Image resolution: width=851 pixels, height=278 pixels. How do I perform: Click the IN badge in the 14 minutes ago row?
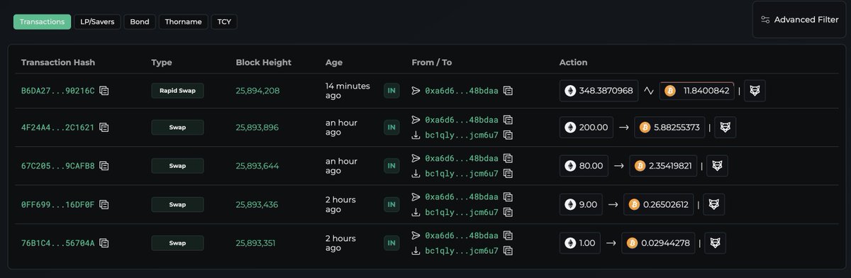(x=391, y=90)
